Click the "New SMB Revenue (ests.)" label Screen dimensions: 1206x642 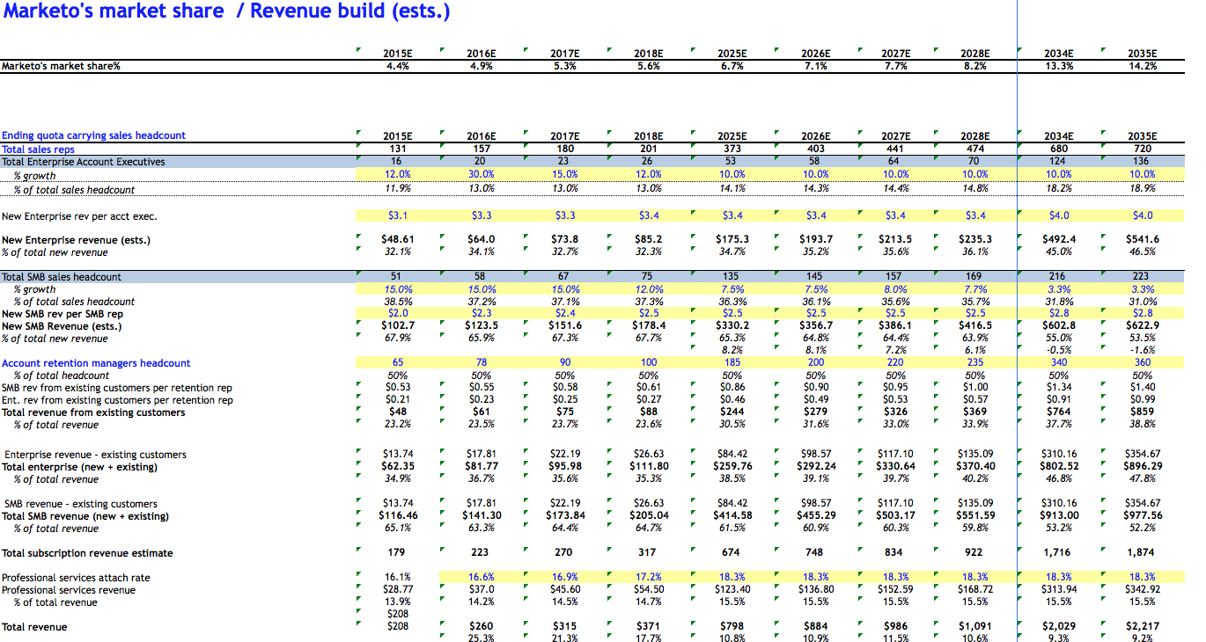click(62, 326)
